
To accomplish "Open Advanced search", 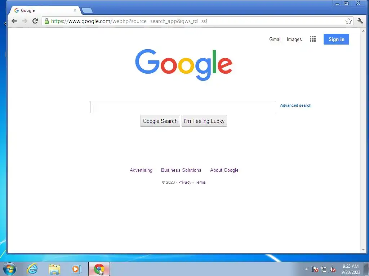I will [295, 105].
